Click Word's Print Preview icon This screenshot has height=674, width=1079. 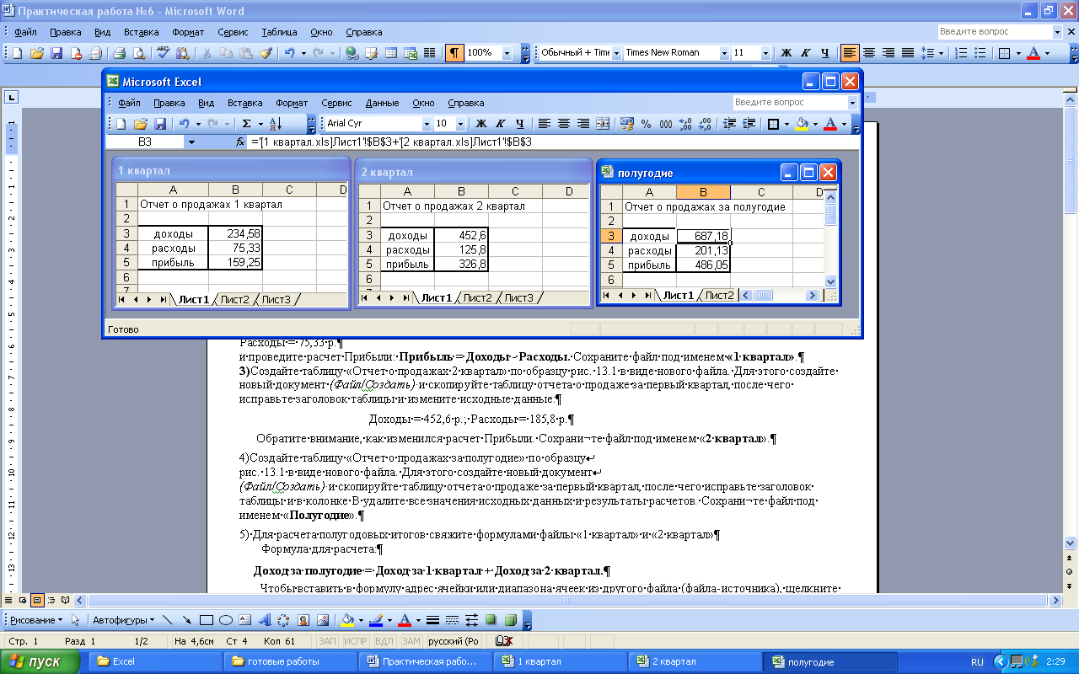click(139, 52)
